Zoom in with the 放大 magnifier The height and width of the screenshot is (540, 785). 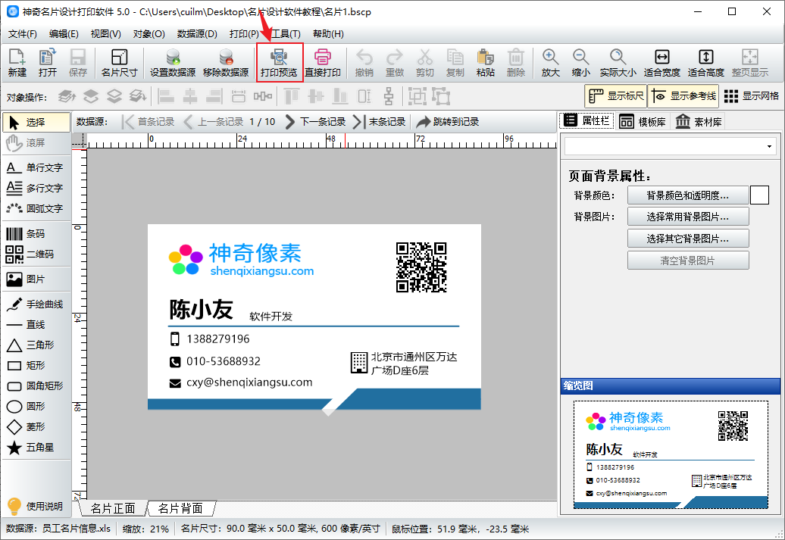pyautogui.click(x=550, y=63)
